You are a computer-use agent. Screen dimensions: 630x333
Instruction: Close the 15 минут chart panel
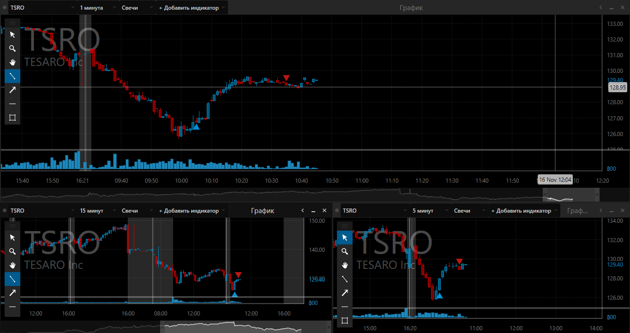click(324, 210)
